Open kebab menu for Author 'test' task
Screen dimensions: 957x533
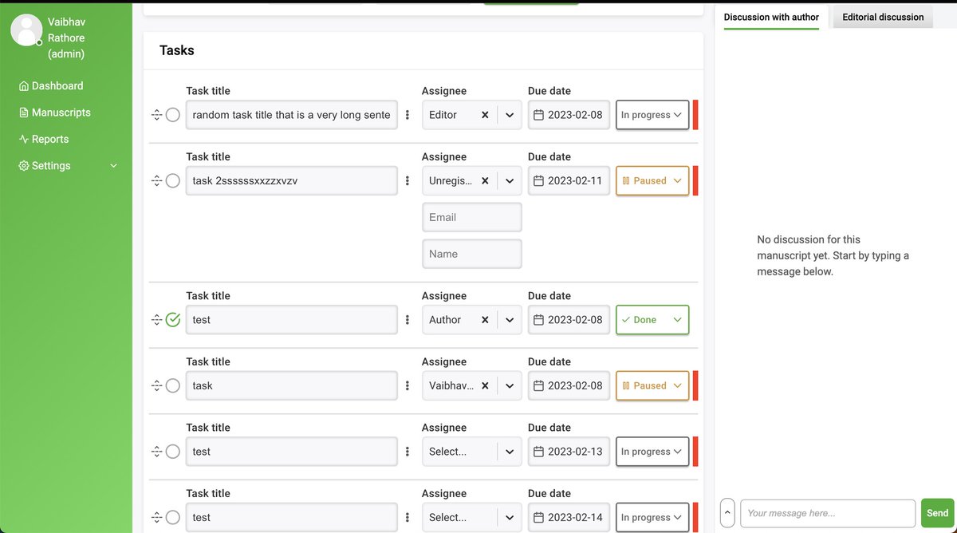(408, 320)
